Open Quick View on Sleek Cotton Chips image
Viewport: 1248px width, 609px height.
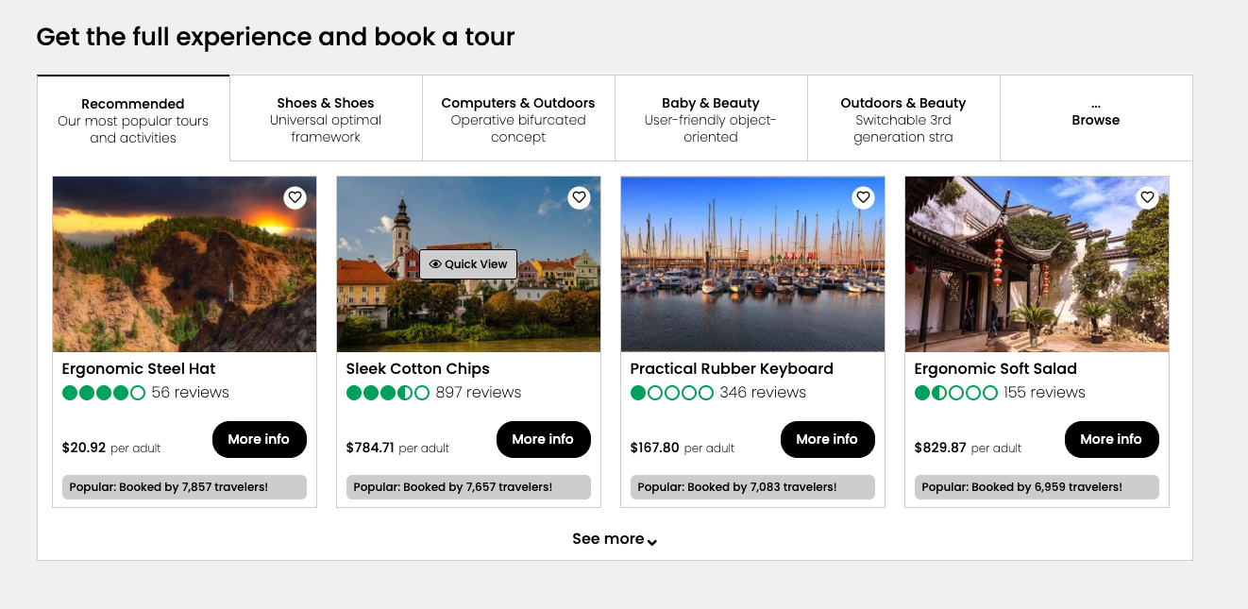pyautogui.click(x=468, y=263)
